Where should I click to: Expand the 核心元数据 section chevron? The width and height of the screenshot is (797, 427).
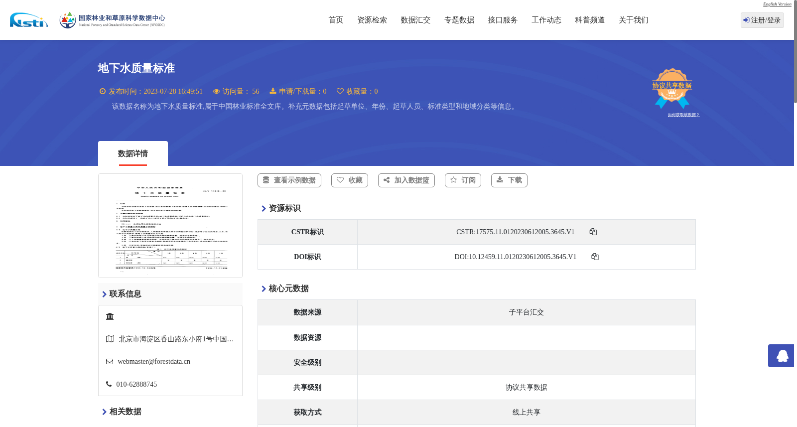(x=264, y=289)
